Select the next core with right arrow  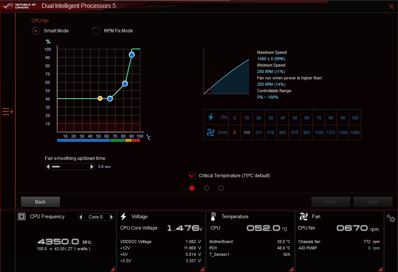pos(111,217)
